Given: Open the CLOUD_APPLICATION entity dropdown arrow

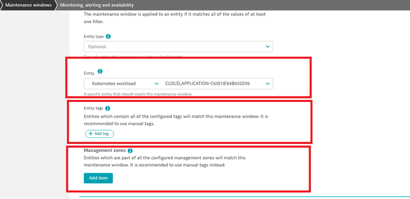Looking at the screenshot, I should (x=268, y=84).
